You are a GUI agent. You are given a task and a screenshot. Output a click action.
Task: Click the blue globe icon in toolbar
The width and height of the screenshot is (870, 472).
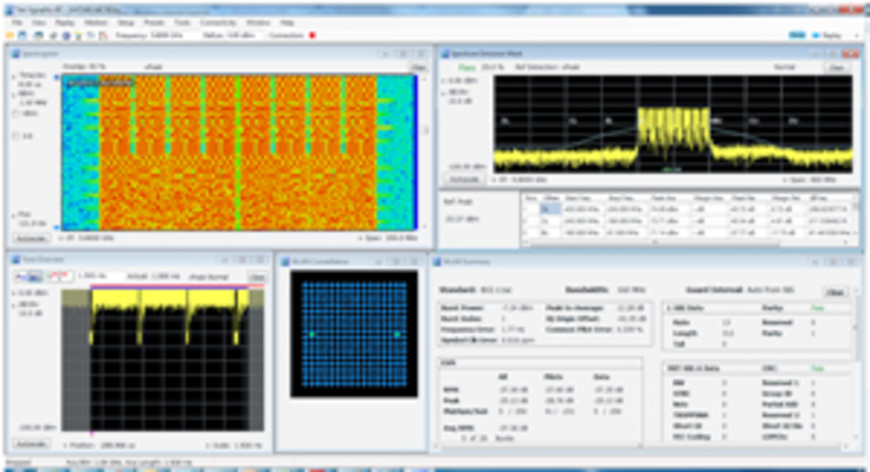click(x=66, y=35)
